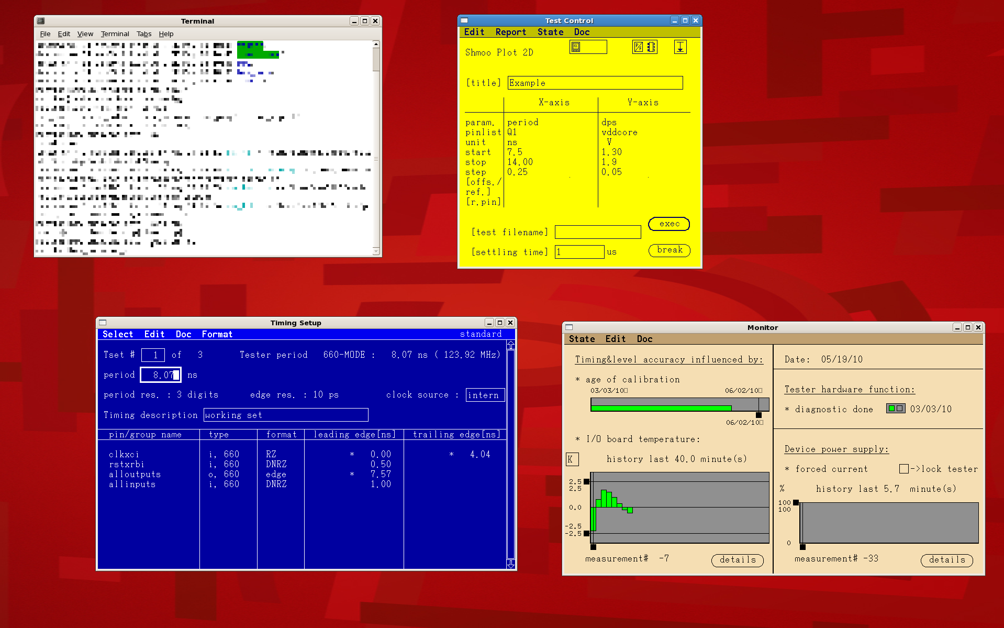Screen dimensions: 1004x628
Task: Open the Report menu in Test Control
Action: [x=510, y=32]
